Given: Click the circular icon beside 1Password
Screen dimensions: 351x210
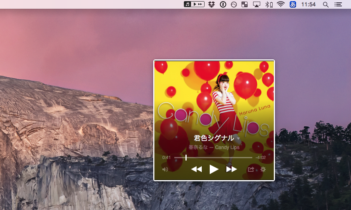Looking at the screenshot, I should coord(234,4).
